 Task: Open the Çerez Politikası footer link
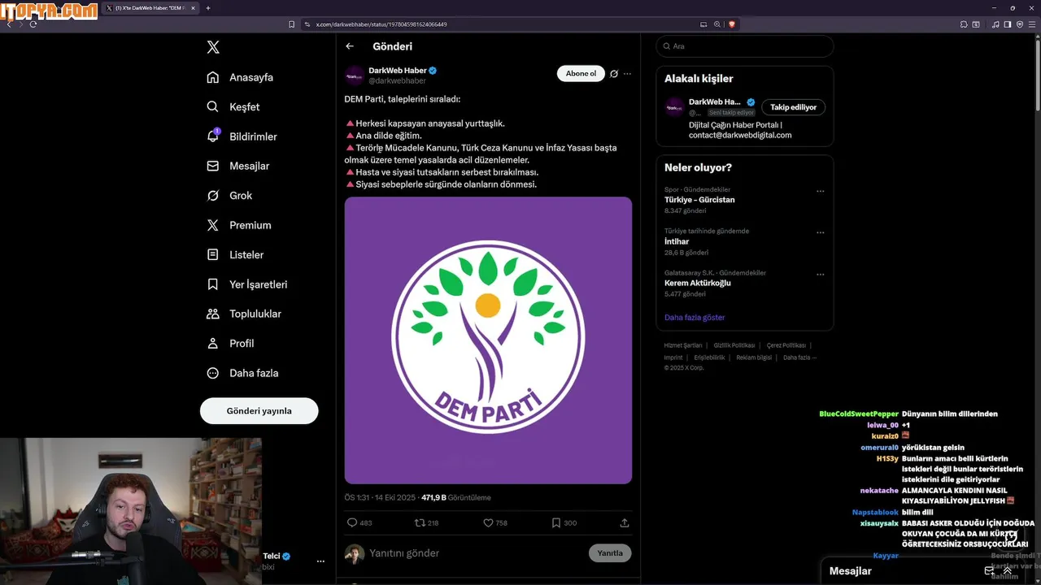click(x=786, y=345)
